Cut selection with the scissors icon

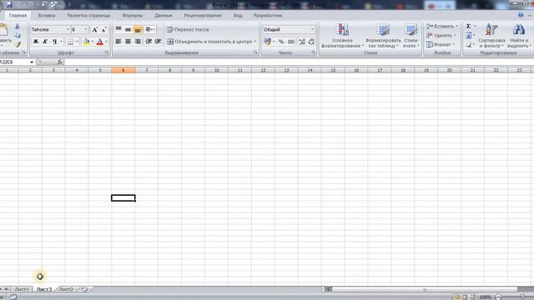click(18, 27)
